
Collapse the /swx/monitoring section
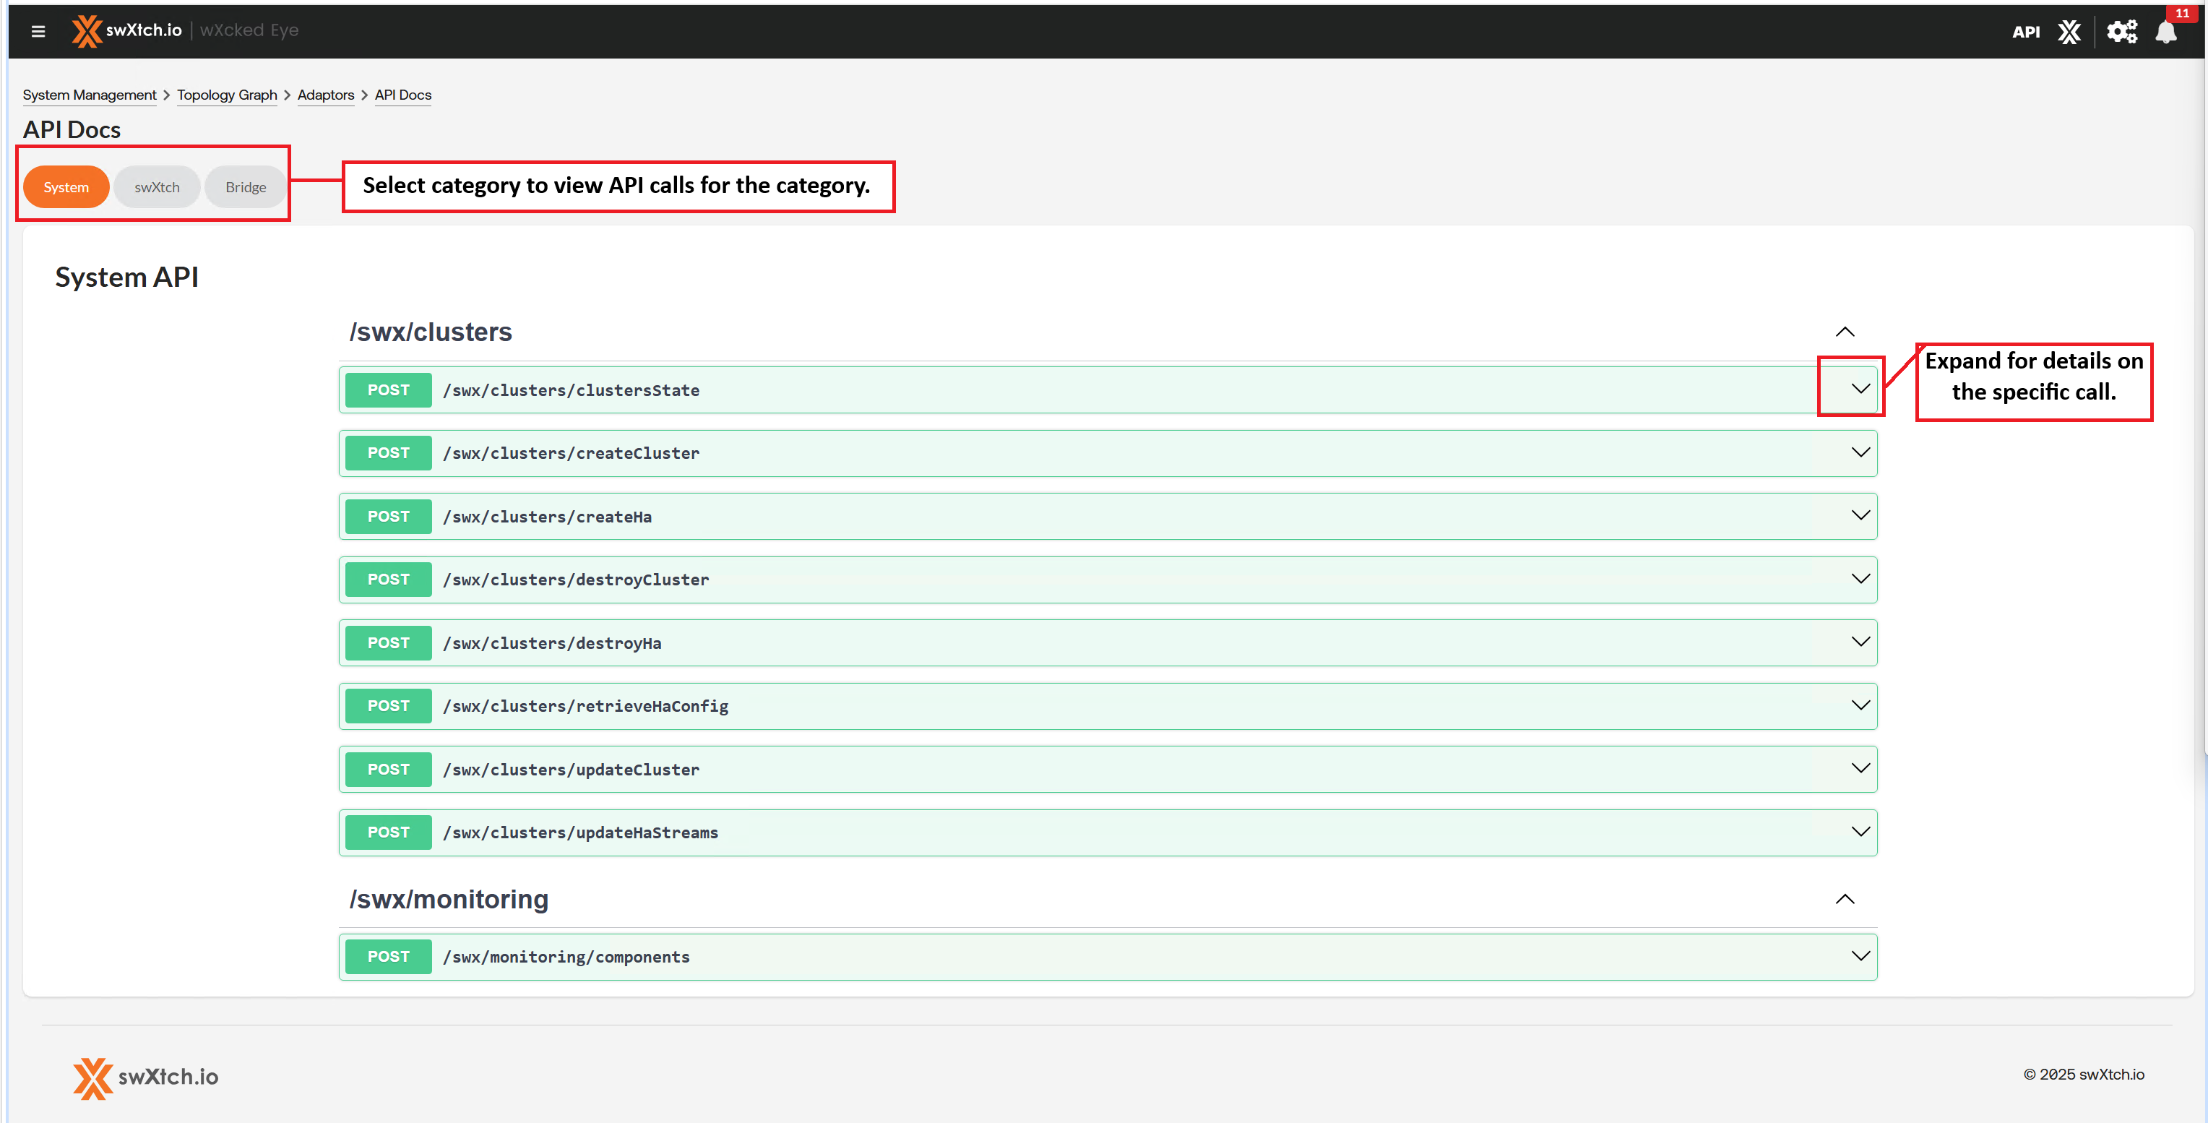tap(1845, 899)
